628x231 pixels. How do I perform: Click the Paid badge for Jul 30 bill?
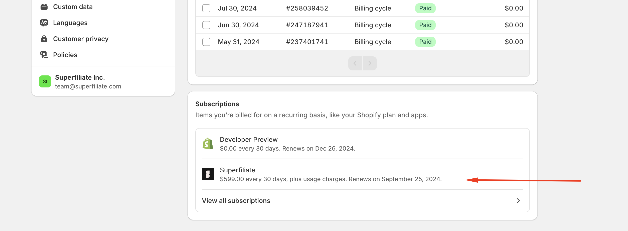pos(425,8)
